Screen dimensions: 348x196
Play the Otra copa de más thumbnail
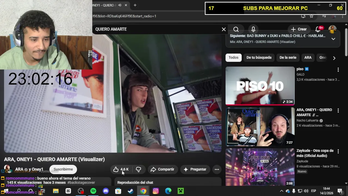(260, 167)
